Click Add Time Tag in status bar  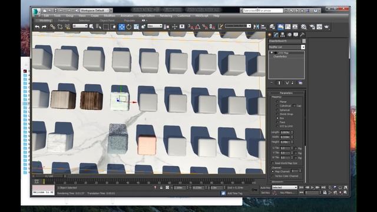pos(235,193)
